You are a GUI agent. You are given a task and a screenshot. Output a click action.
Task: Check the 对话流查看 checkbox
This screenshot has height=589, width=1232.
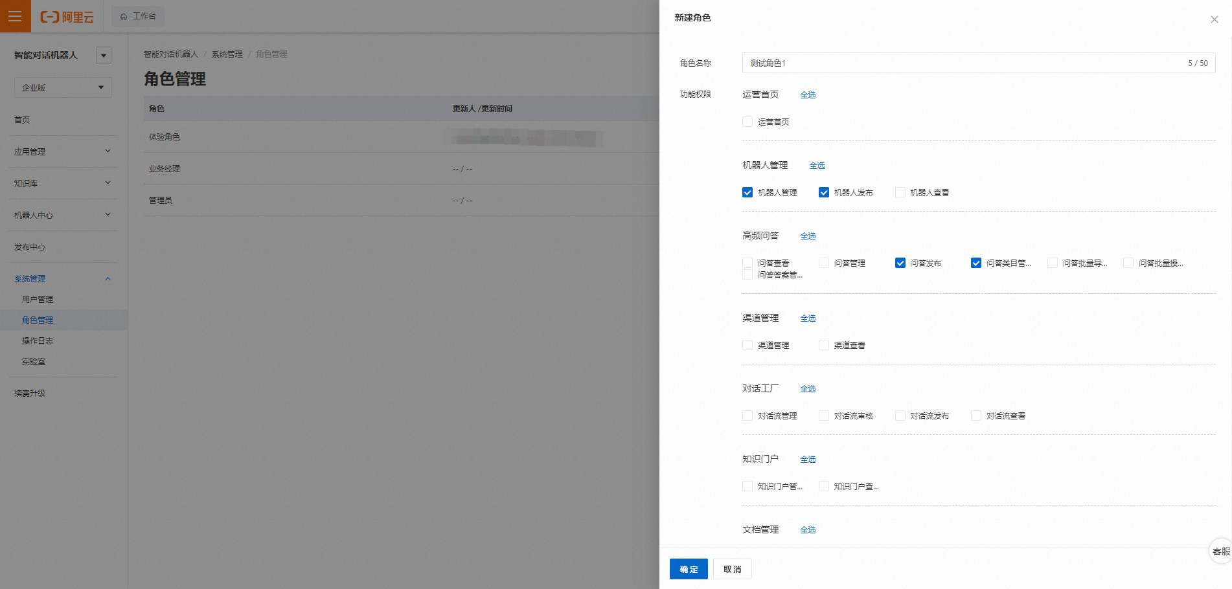pyautogui.click(x=976, y=416)
